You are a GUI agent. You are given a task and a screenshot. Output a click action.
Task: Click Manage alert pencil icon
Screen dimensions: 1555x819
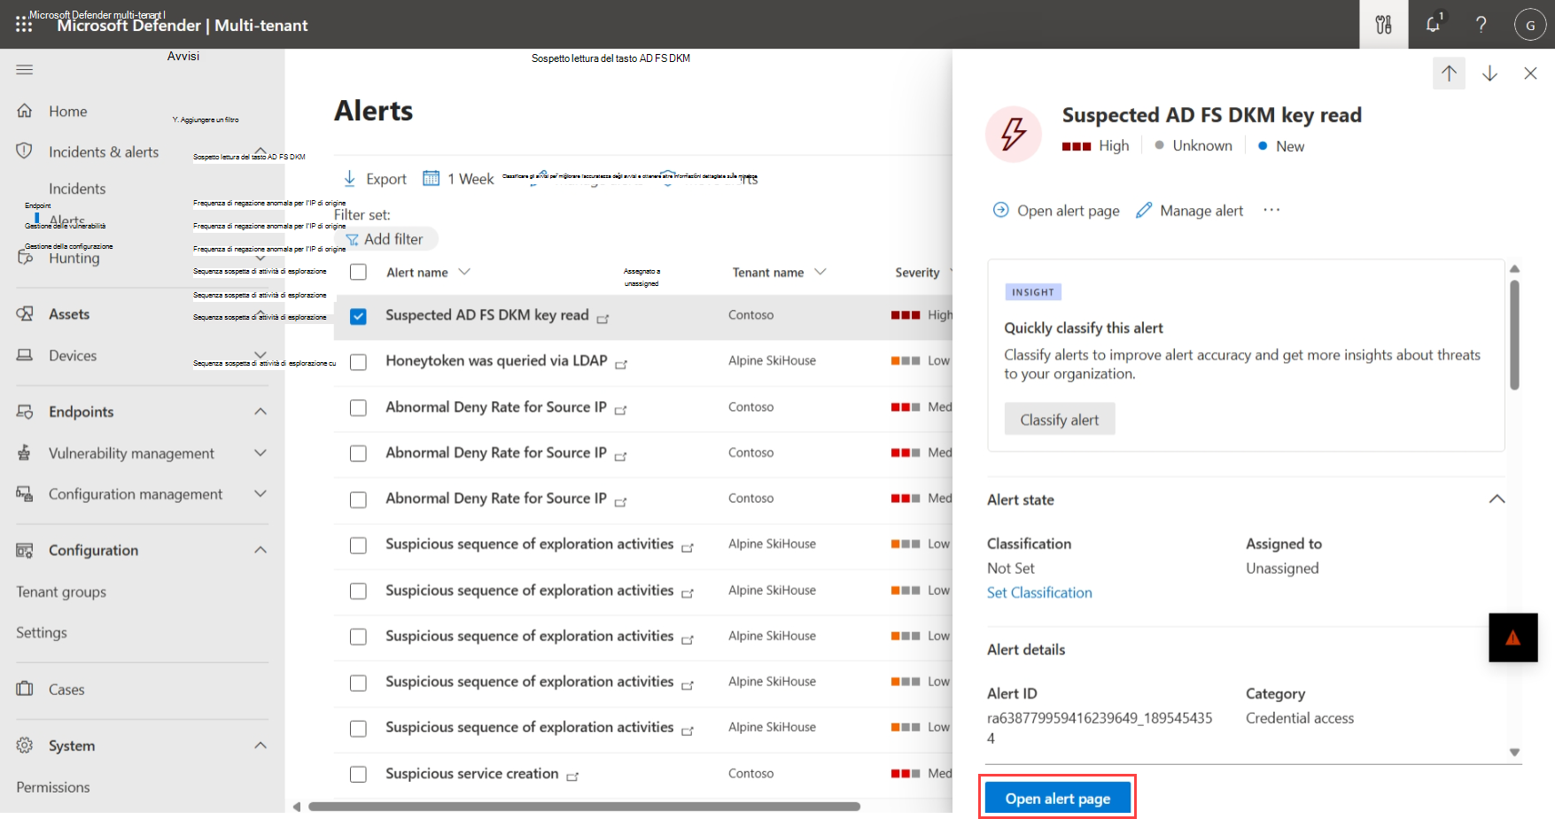[1144, 210]
